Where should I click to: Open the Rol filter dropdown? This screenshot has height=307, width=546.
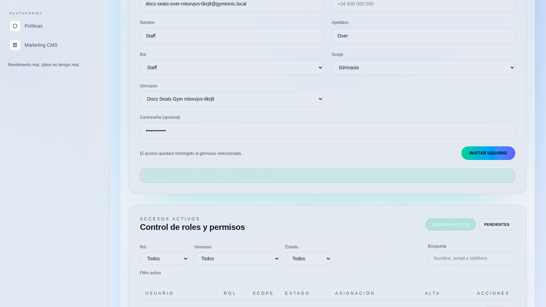(164, 259)
